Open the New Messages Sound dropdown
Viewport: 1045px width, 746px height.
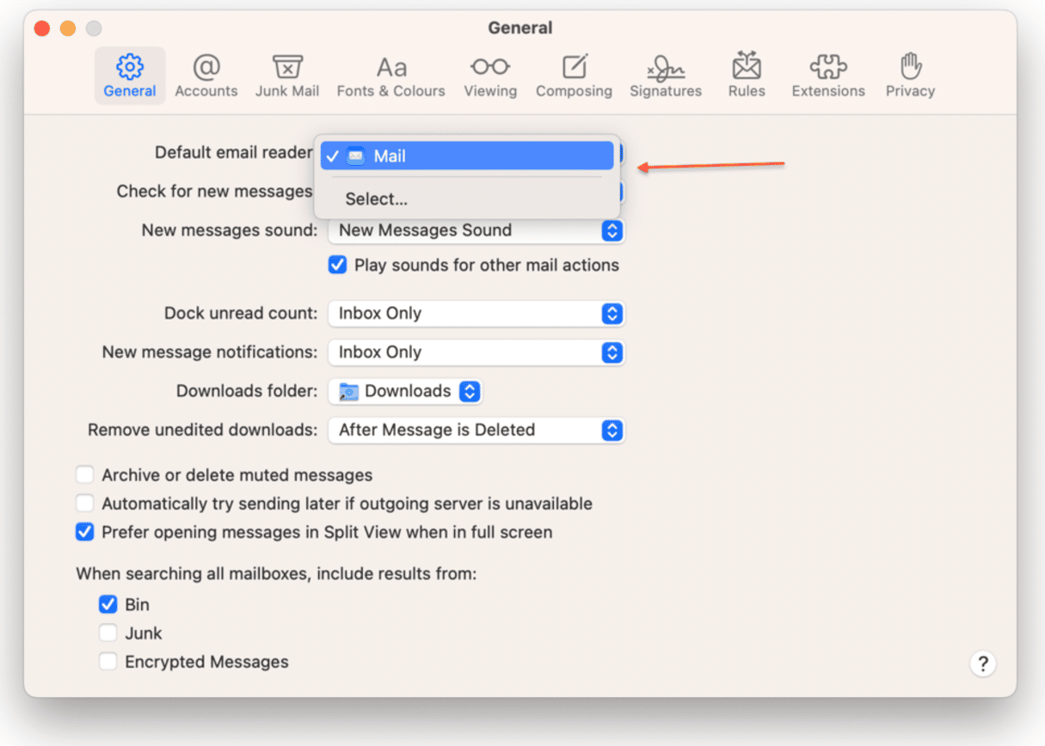476,230
